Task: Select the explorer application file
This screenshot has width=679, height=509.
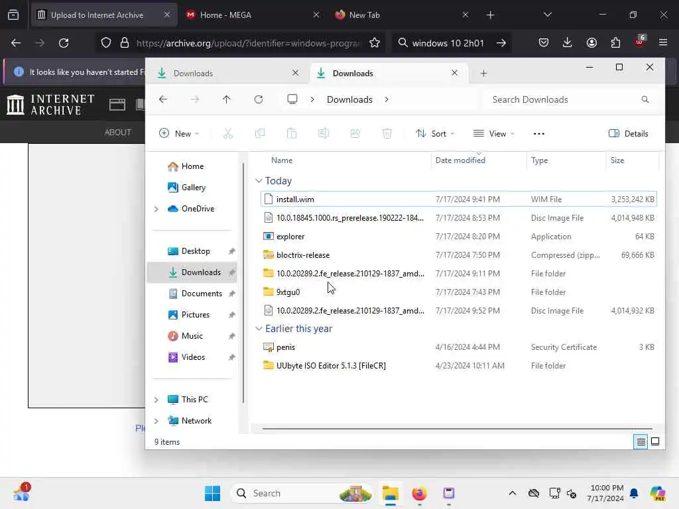Action: [459, 237]
